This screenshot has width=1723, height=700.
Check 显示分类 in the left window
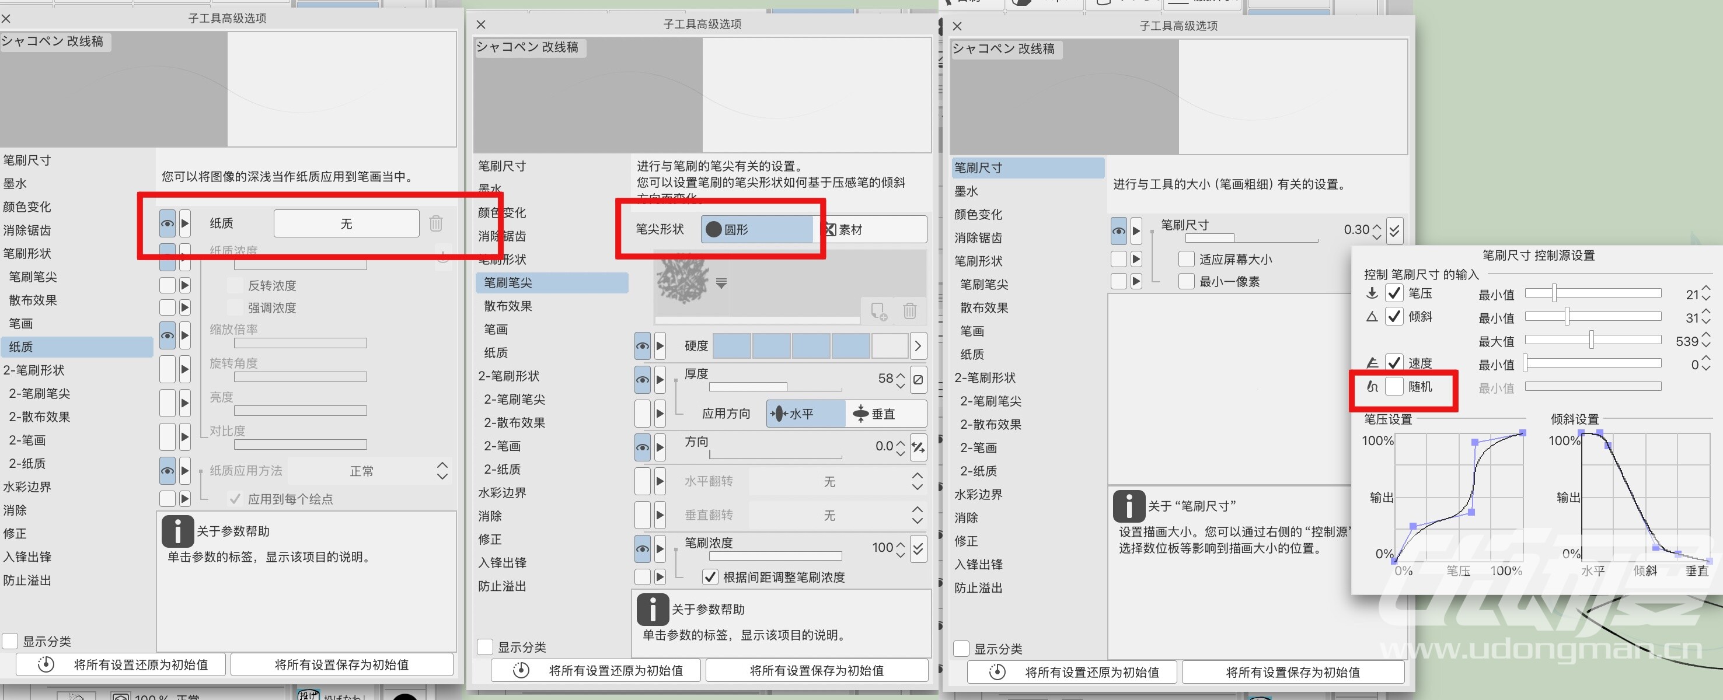[x=10, y=641]
